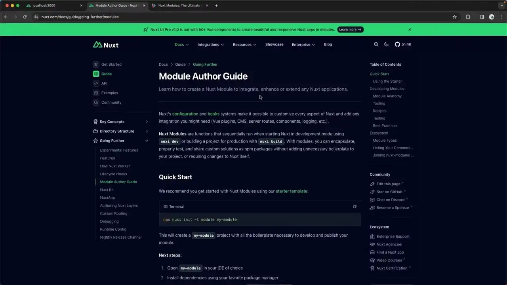
Task: Open a new browser tab
Action: pos(216,6)
